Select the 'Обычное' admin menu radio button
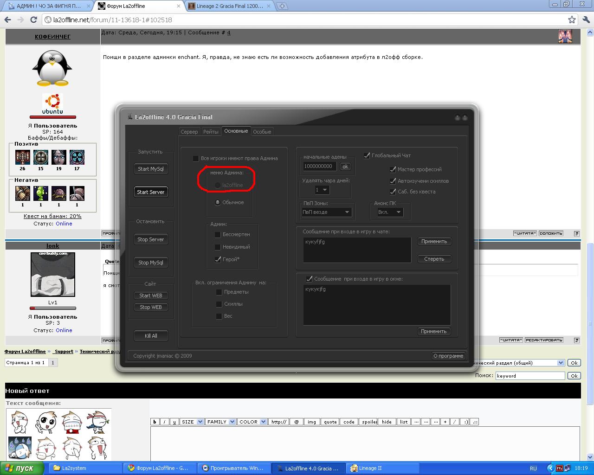Viewport: 594px width, 475px height. click(x=217, y=202)
